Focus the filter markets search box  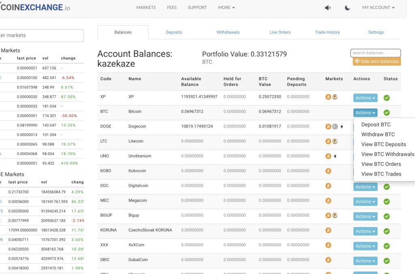pos(42,36)
